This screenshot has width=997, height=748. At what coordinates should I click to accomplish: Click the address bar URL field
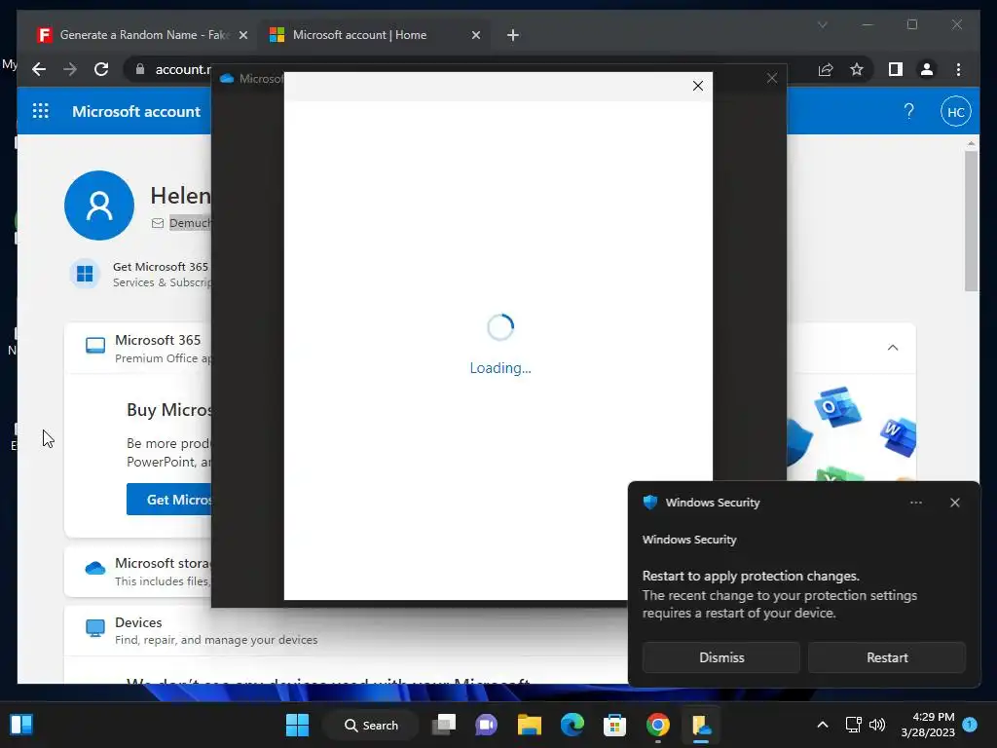pos(183,69)
